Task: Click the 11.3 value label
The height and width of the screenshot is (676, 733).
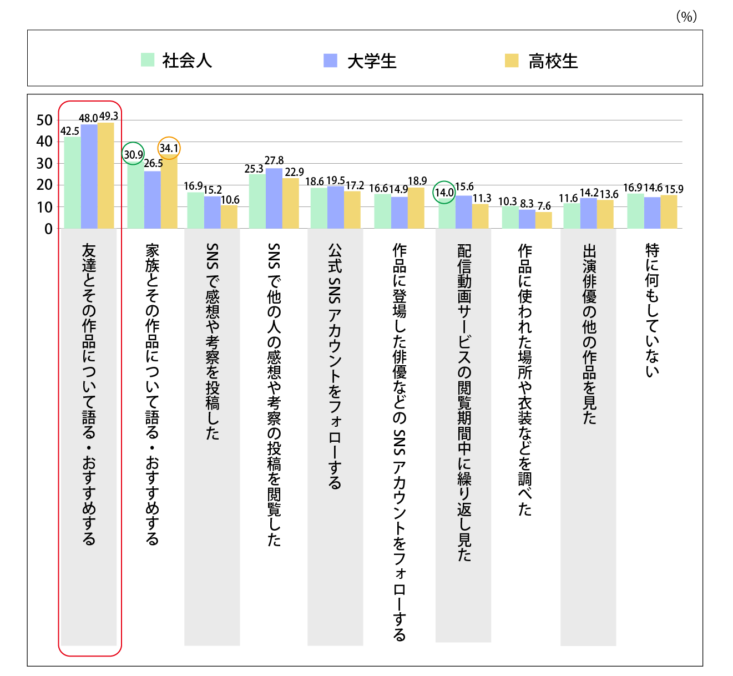Action: [x=482, y=198]
